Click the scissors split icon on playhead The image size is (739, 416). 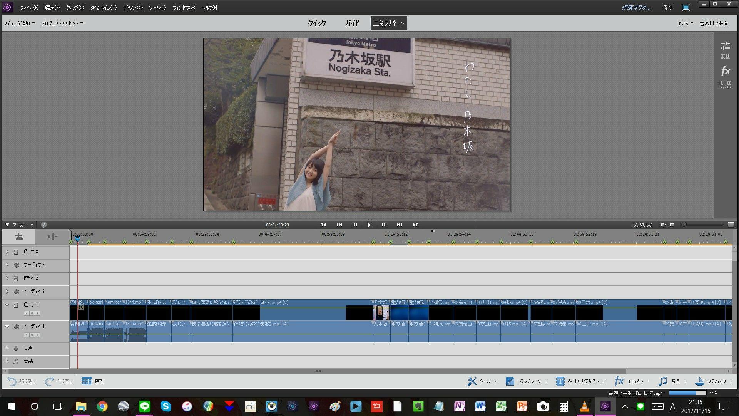[81, 307]
